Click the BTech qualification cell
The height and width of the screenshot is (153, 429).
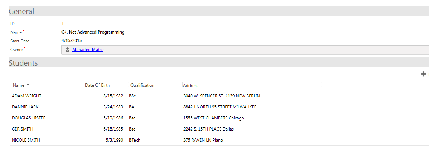coord(135,140)
